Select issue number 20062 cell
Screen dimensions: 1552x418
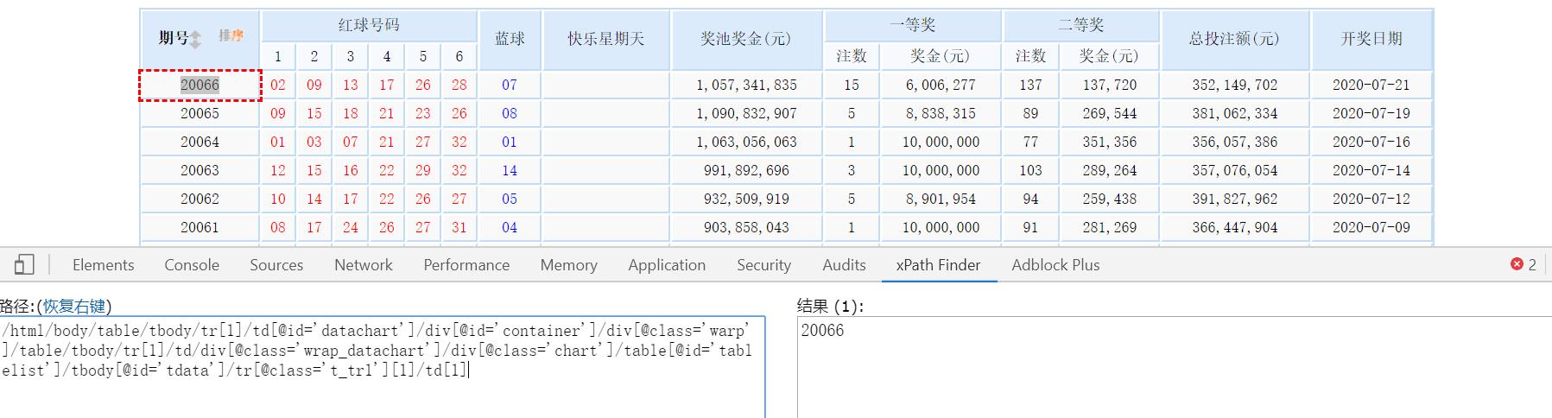[200, 199]
